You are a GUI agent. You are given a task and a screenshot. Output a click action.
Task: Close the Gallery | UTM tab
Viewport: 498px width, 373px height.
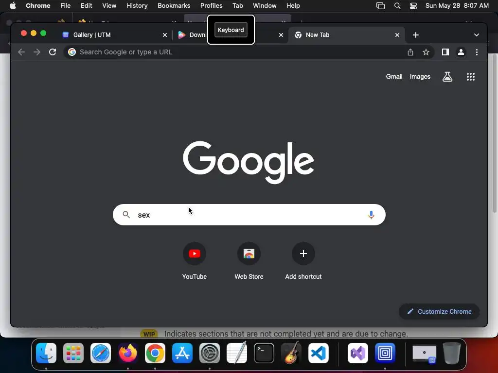coord(165,35)
